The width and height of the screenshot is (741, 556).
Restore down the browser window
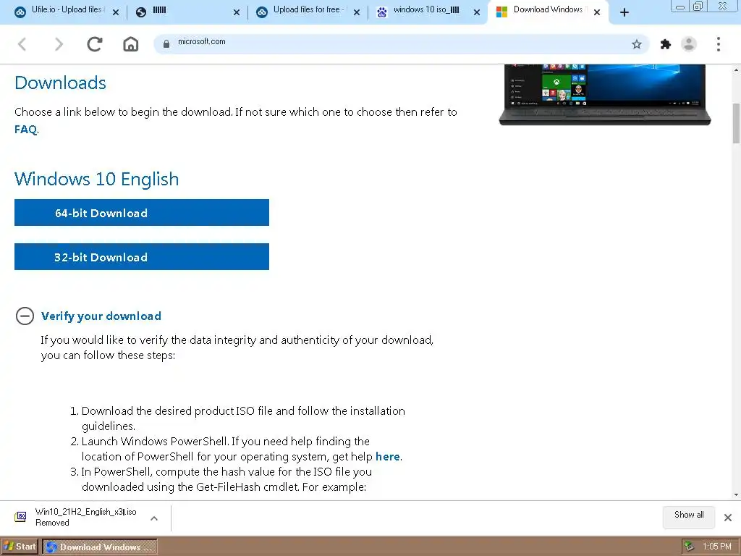point(698,6)
